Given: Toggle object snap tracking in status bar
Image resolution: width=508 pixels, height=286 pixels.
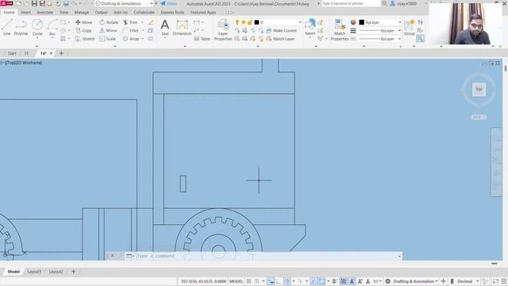Looking at the screenshot, I should [314, 281].
